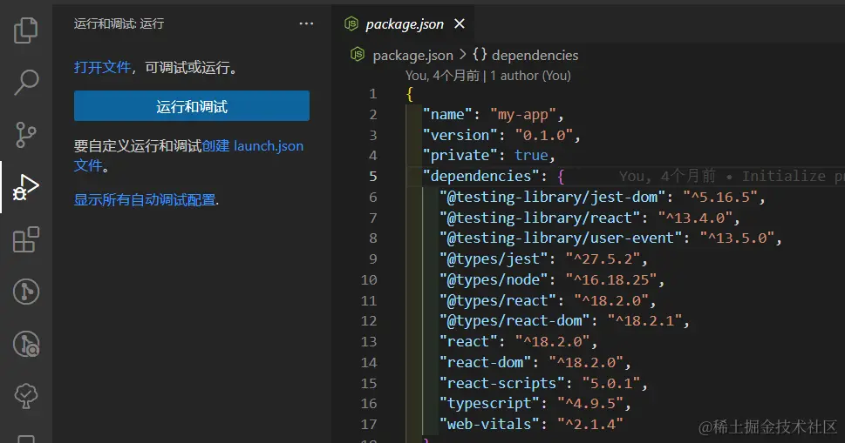Screen dimensions: 845x443
Task: Click the "private" key on line 4
Action: point(460,156)
